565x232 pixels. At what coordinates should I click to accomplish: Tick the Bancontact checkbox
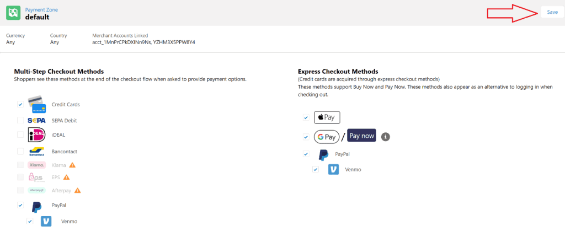pos(20,151)
